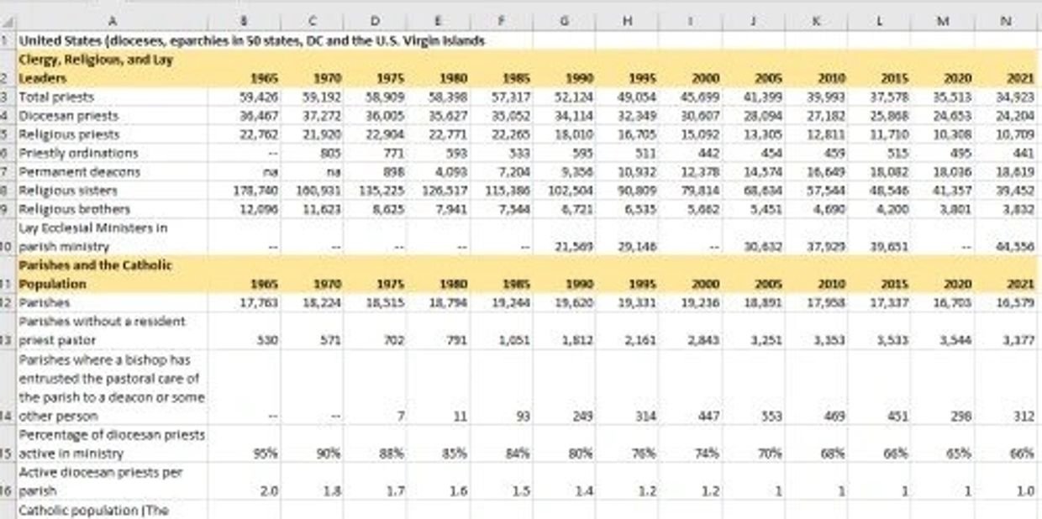Select column D header

click(375, 20)
